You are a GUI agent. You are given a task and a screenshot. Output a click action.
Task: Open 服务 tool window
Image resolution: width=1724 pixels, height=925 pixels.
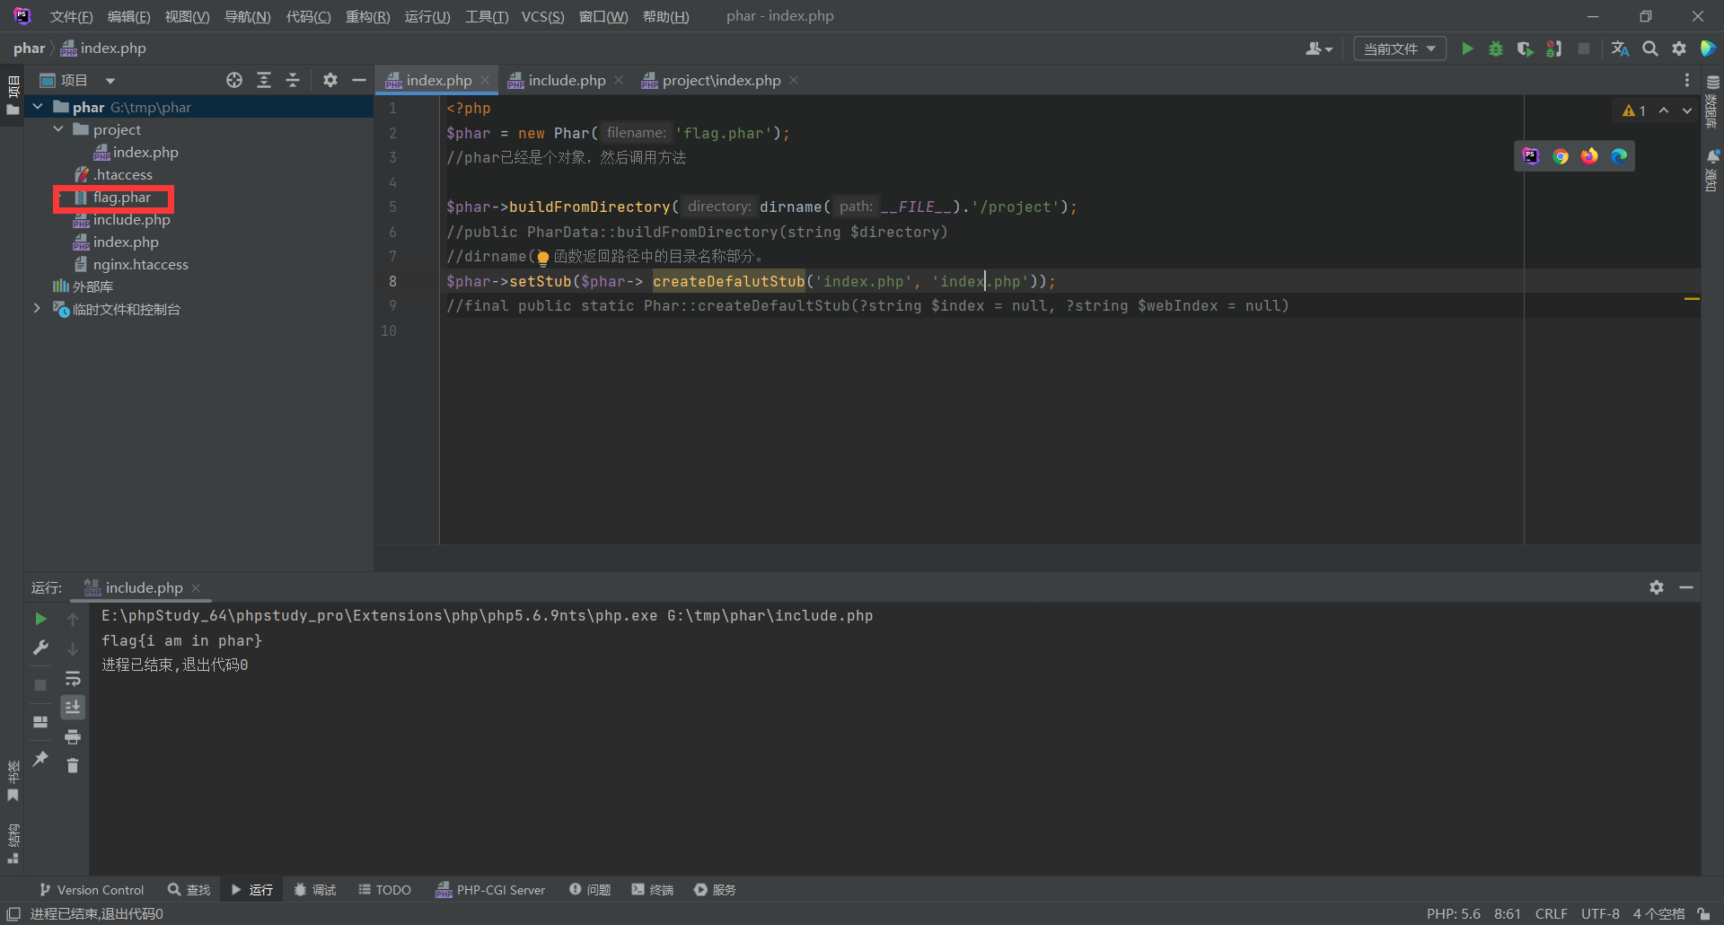715,890
